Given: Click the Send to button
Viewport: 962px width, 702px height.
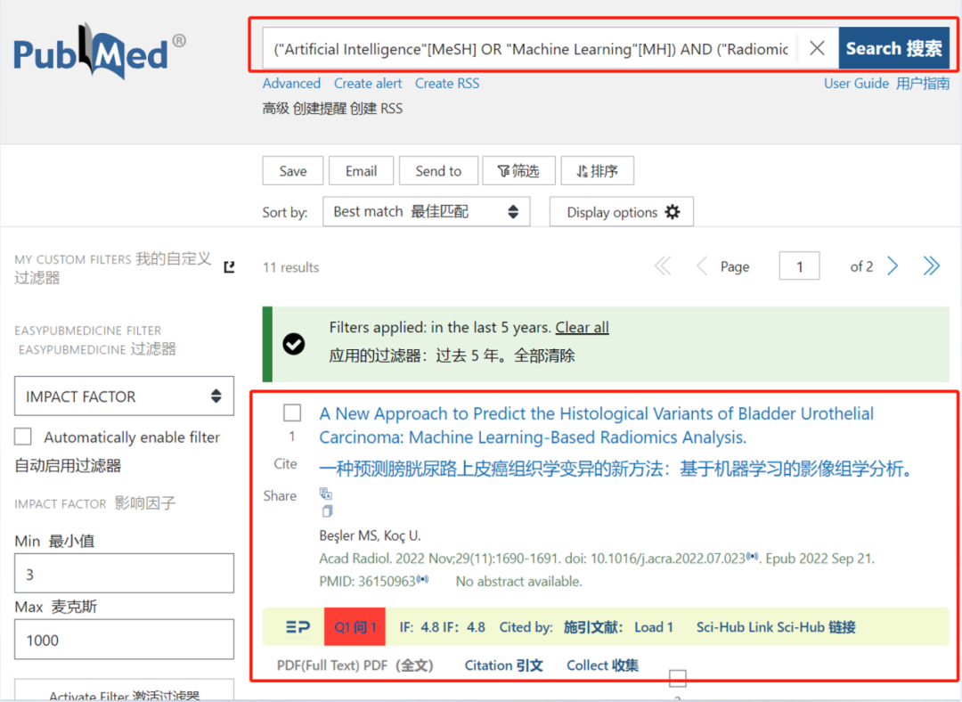Looking at the screenshot, I should [x=438, y=170].
